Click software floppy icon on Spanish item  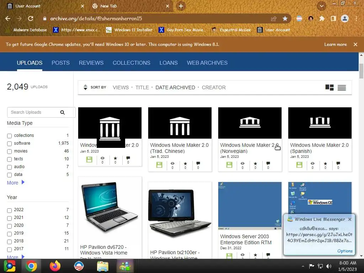click(x=299, y=165)
